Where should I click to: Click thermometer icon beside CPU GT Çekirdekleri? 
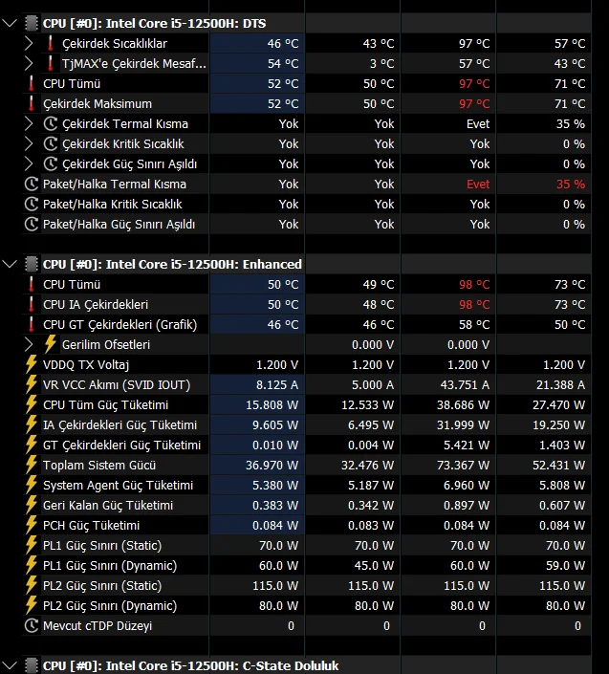[31, 324]
